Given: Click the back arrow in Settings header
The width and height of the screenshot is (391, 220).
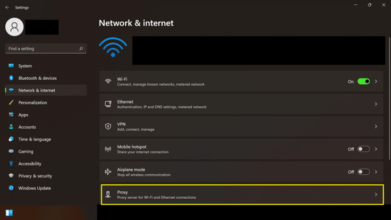Looking at the screenshot, I should coord(7,7).
